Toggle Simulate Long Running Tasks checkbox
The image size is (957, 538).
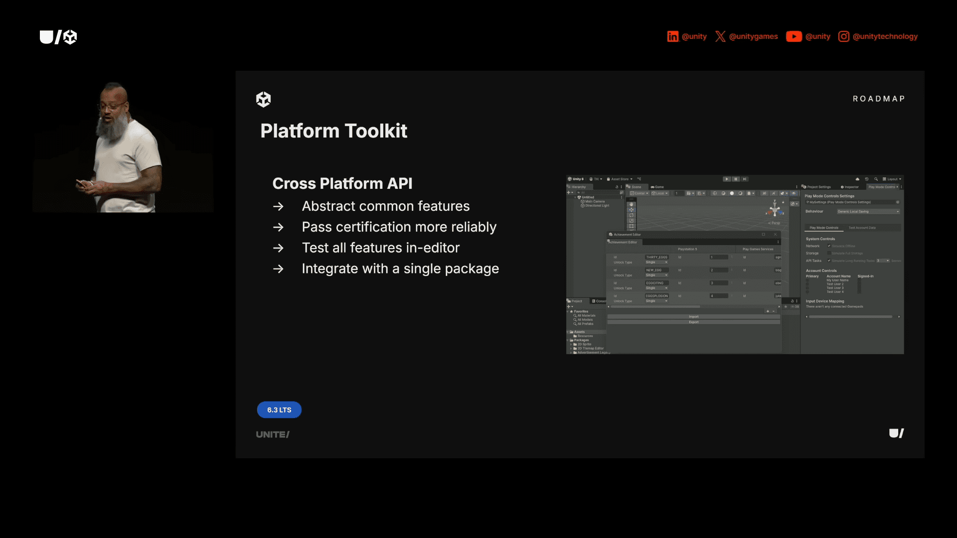(829, 261)
